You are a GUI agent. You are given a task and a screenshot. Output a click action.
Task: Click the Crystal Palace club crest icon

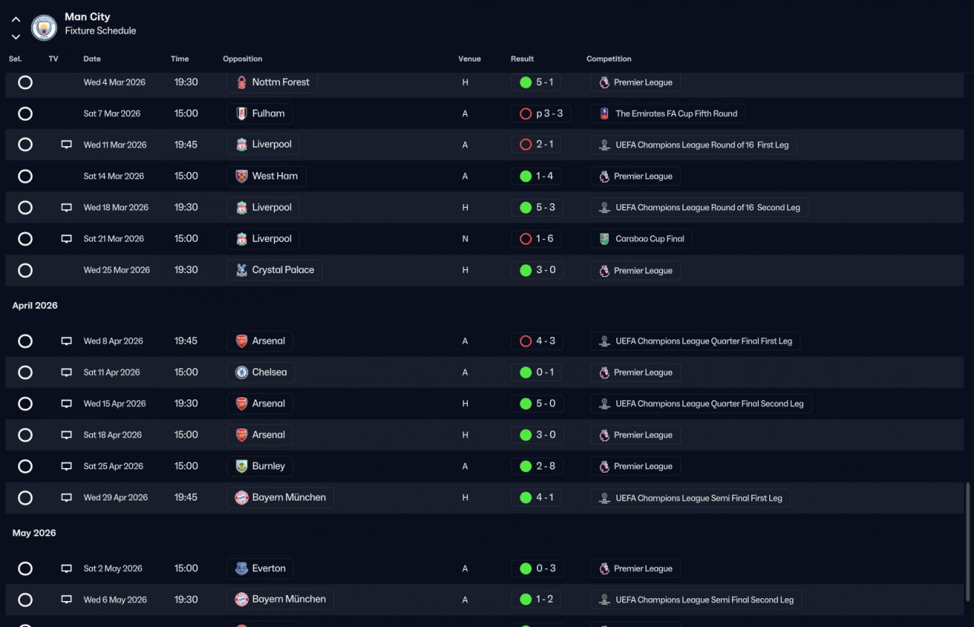click(241, 271)
